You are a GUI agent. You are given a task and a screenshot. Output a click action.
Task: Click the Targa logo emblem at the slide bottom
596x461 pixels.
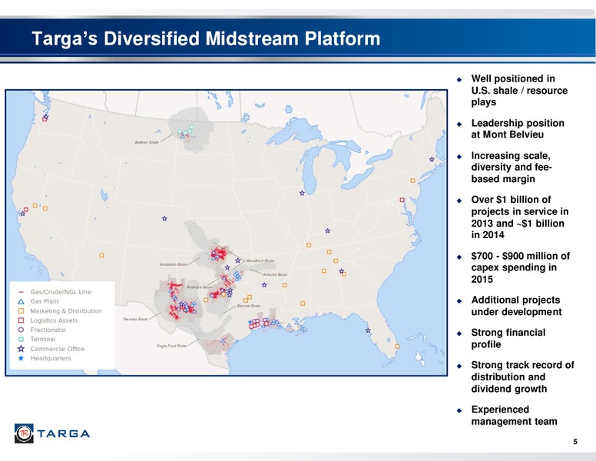[x=24, y=433]
